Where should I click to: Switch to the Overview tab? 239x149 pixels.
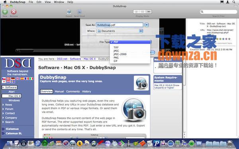[47, 91]
